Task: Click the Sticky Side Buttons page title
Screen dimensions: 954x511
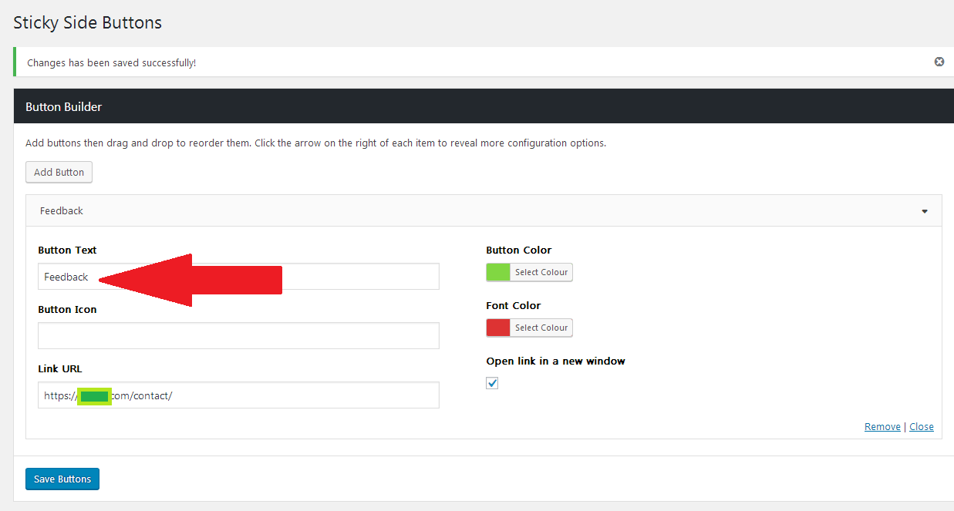Action: pyautogui.click(x=88, y=22)
